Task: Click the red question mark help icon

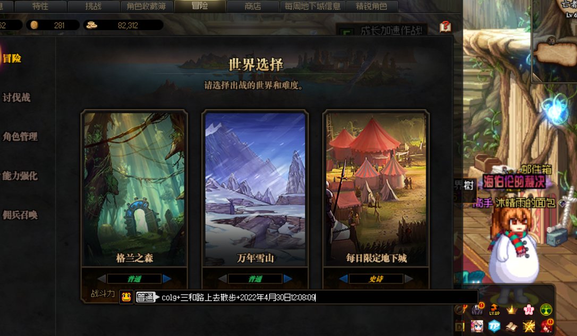Action: pyautogui.click(x=445, y=27)
